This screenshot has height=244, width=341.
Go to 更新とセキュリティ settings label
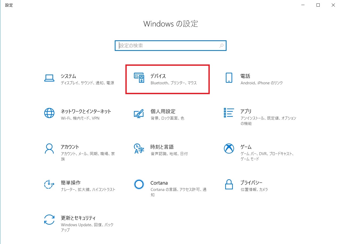pyautogui.click(x=78, y=218)
